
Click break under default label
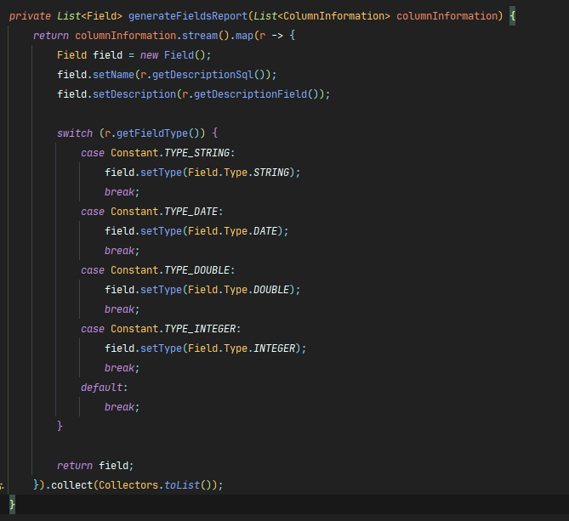tap(119, 407)
